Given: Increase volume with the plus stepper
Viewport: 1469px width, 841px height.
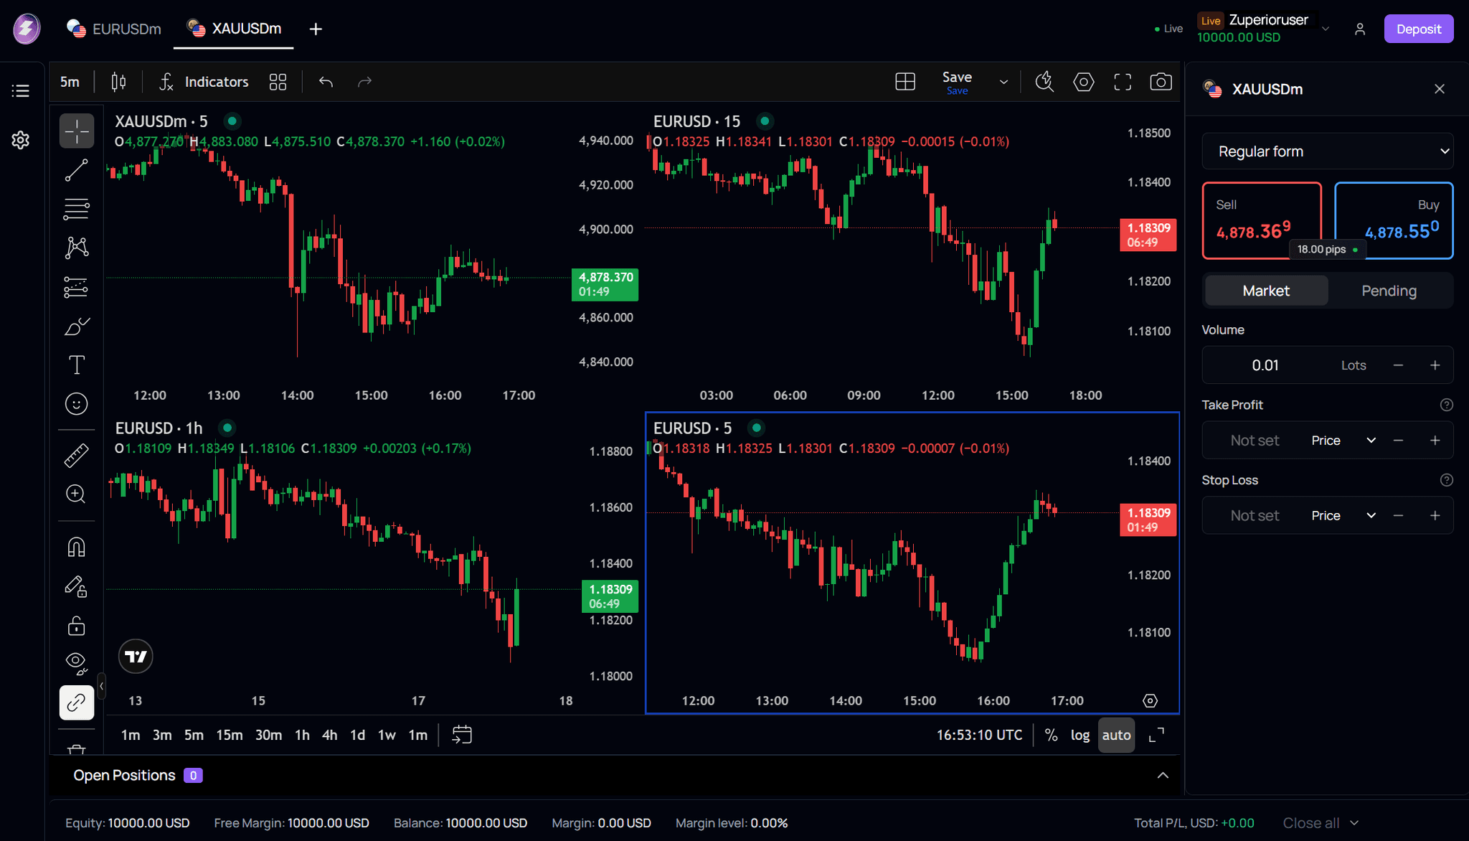Looking at the screenshot, I should pos(1435,365).
